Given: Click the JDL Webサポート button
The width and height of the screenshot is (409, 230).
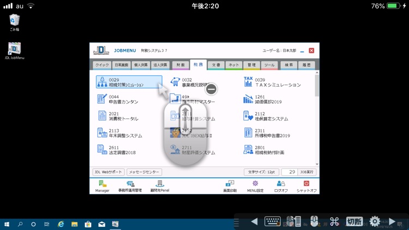Looking at the screenshot, I should (x=108, y=172).
